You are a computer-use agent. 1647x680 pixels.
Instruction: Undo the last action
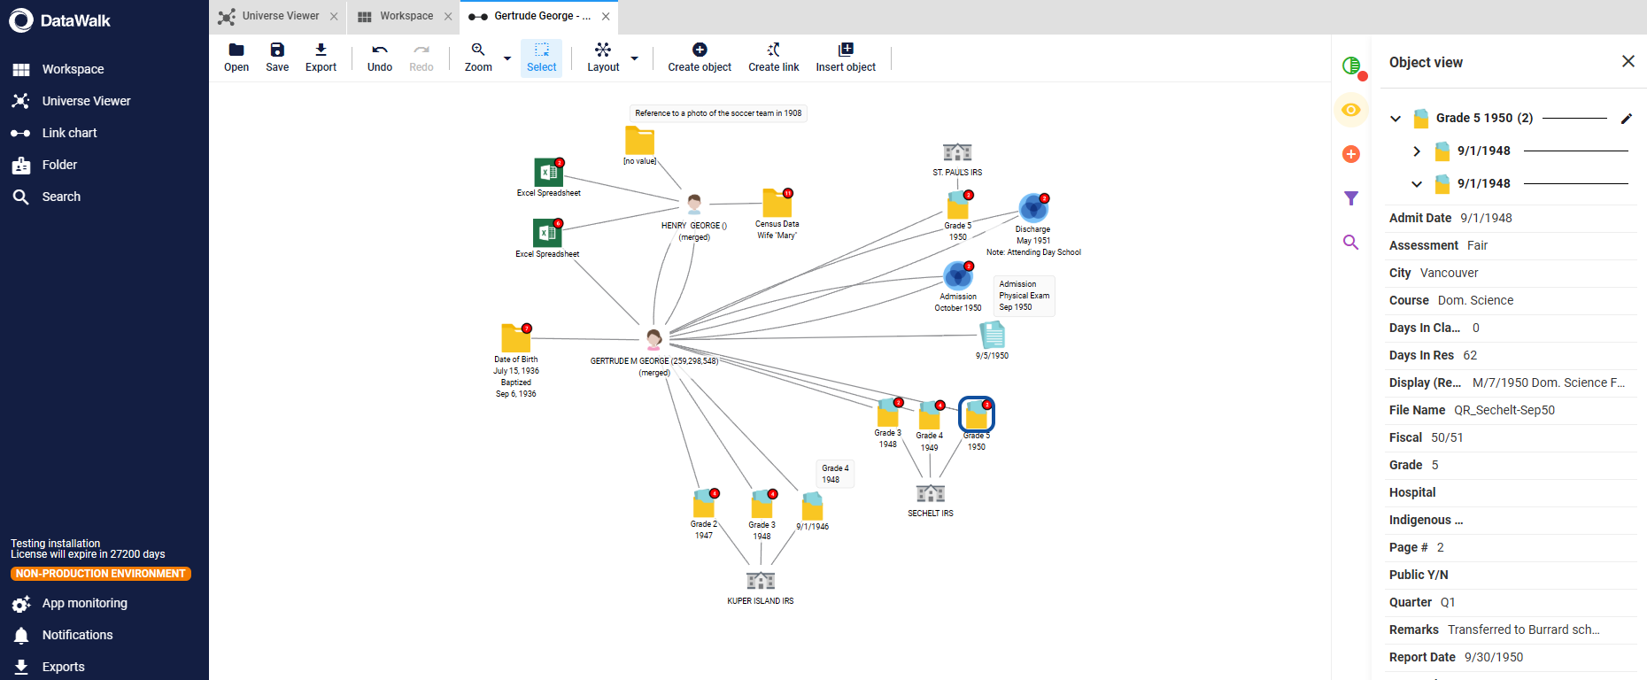(x=380, y=58)
